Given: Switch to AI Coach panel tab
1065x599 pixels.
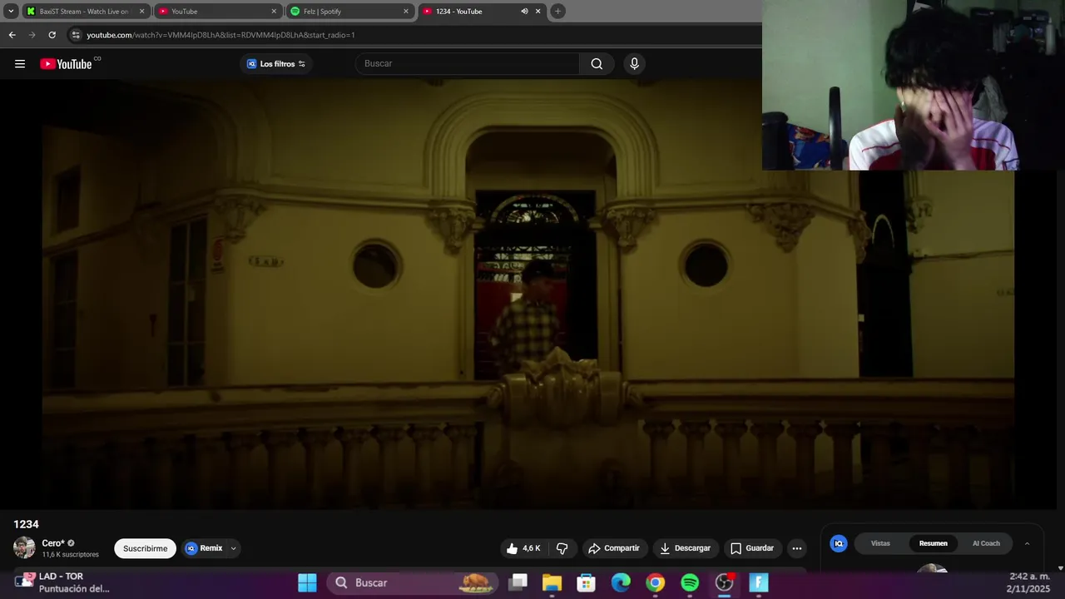Looking at the screenshot, I should coord(986,543).
